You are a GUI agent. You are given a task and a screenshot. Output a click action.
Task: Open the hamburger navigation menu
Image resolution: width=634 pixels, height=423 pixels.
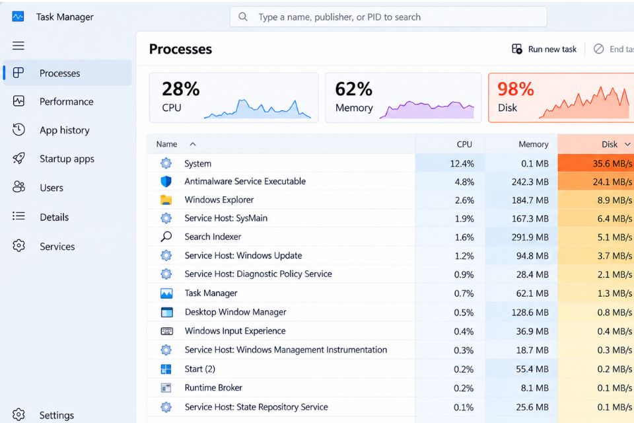coord(18,46)
